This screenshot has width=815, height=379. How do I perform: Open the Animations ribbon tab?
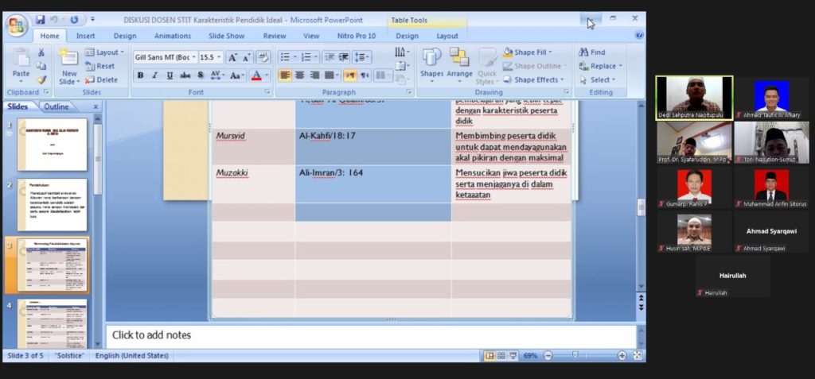pyautogui.click(x=173, y=36)
